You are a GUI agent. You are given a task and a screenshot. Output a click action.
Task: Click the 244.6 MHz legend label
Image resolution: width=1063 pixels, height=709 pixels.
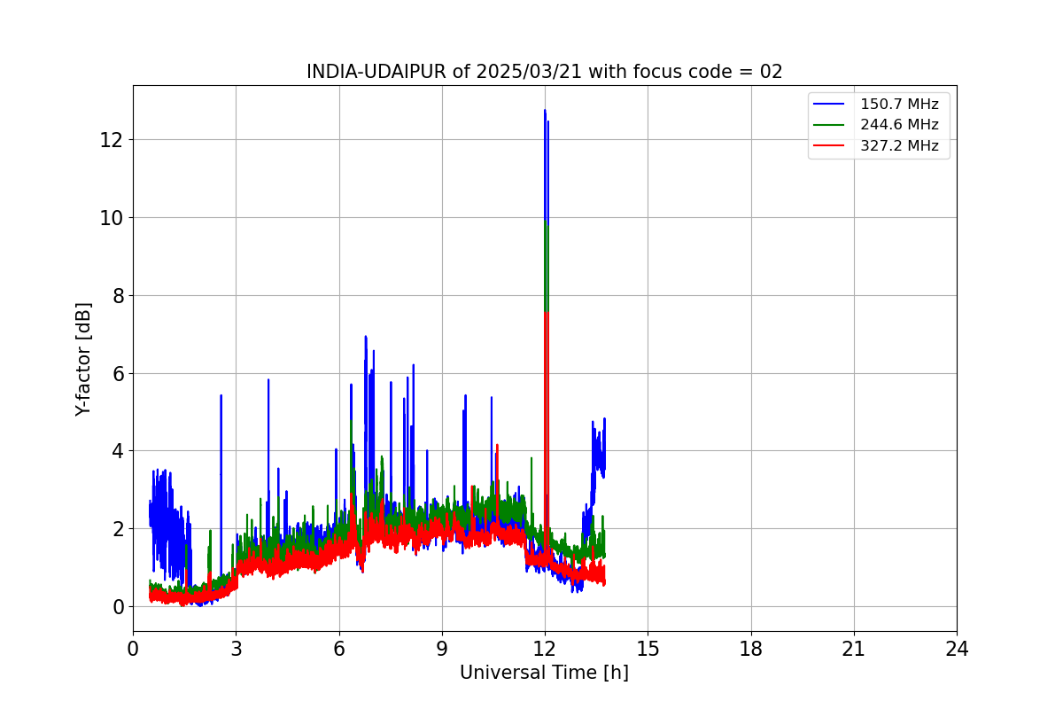point(899,125)
